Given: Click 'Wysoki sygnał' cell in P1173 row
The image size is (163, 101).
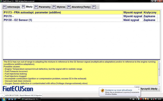Looking at the screenshot, I should (133, 13).
